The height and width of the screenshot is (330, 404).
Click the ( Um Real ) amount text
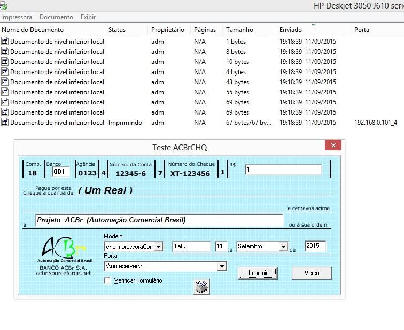(x=105, y=190)
